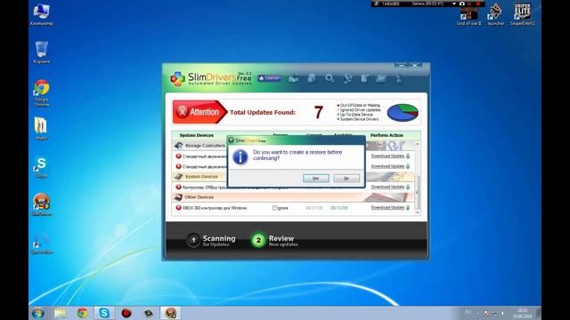
Task: Click the XBOX 360 controller device name
Action: pos(215,208)
